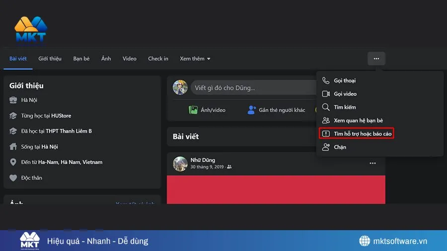
Task: Open the Check in tab
Action: [x=158, y=59]
